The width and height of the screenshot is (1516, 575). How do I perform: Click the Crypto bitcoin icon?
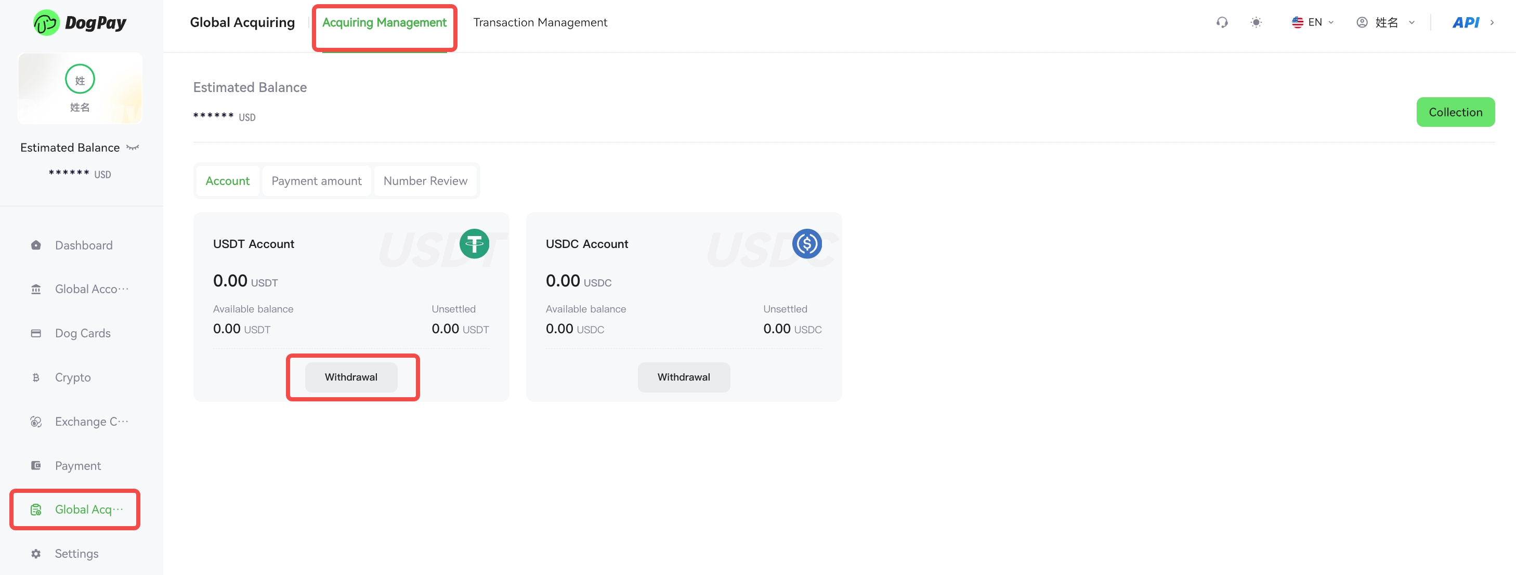click(36, 378)
